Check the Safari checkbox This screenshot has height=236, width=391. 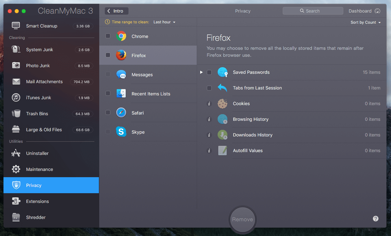(108, 112)
